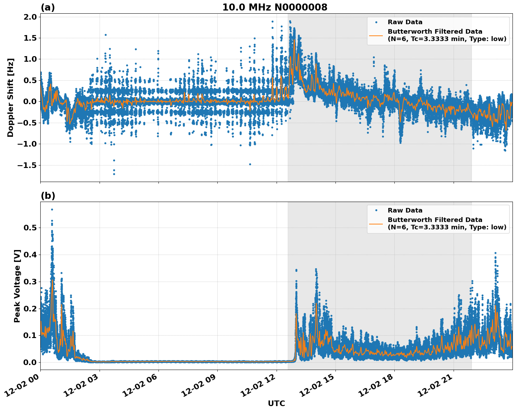The image size is (516, 411).
Task: Click the '0.3' tick on Peak Voltage axis
Action: tap(30, 282)
